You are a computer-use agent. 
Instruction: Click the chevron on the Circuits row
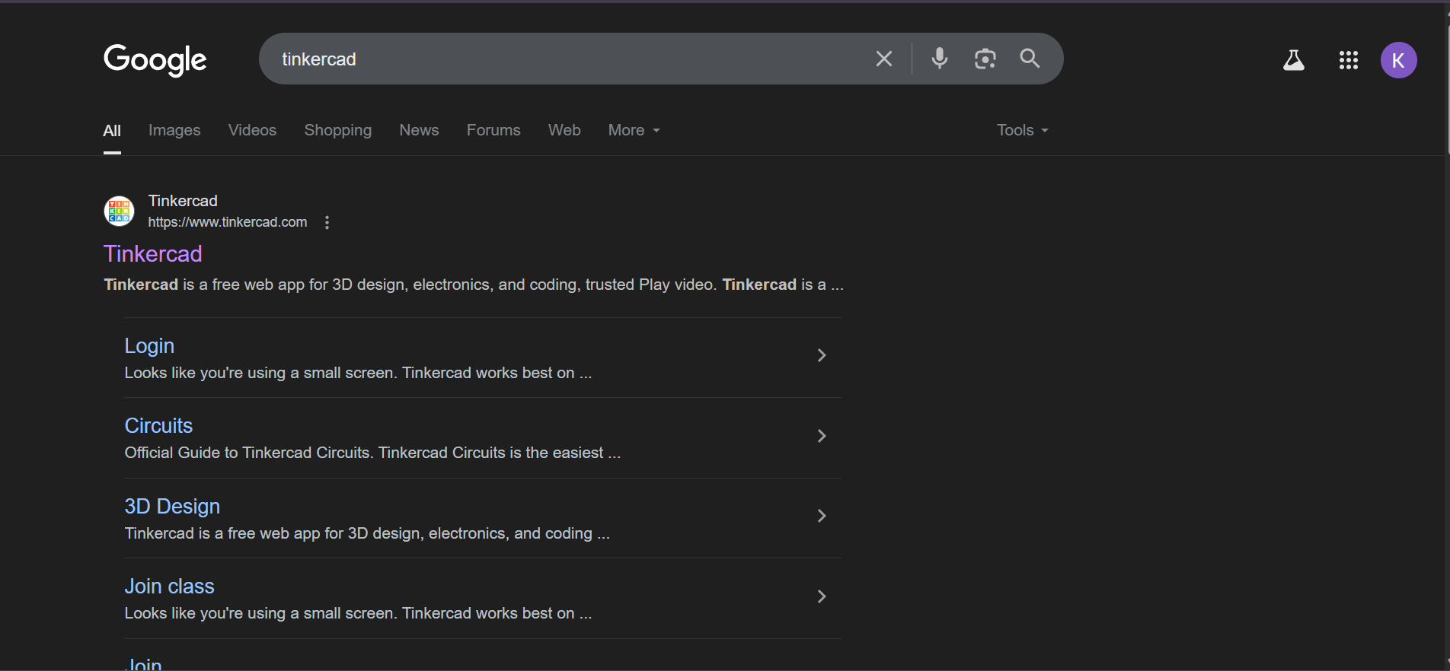point(821,436)
